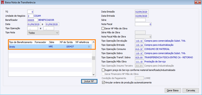This screenshot has width=202, height=95.
Task: Click the Incluir NF button
Action: pos(89,81)
